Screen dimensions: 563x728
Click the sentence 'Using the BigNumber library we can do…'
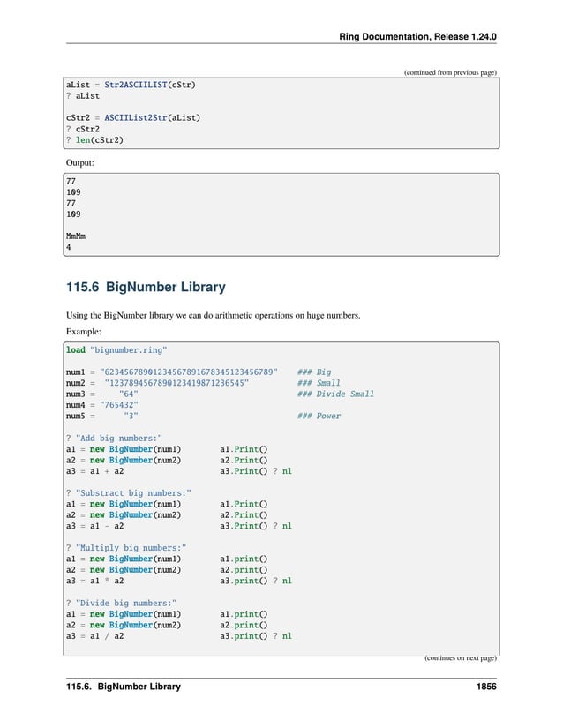[x=213, y=316]
